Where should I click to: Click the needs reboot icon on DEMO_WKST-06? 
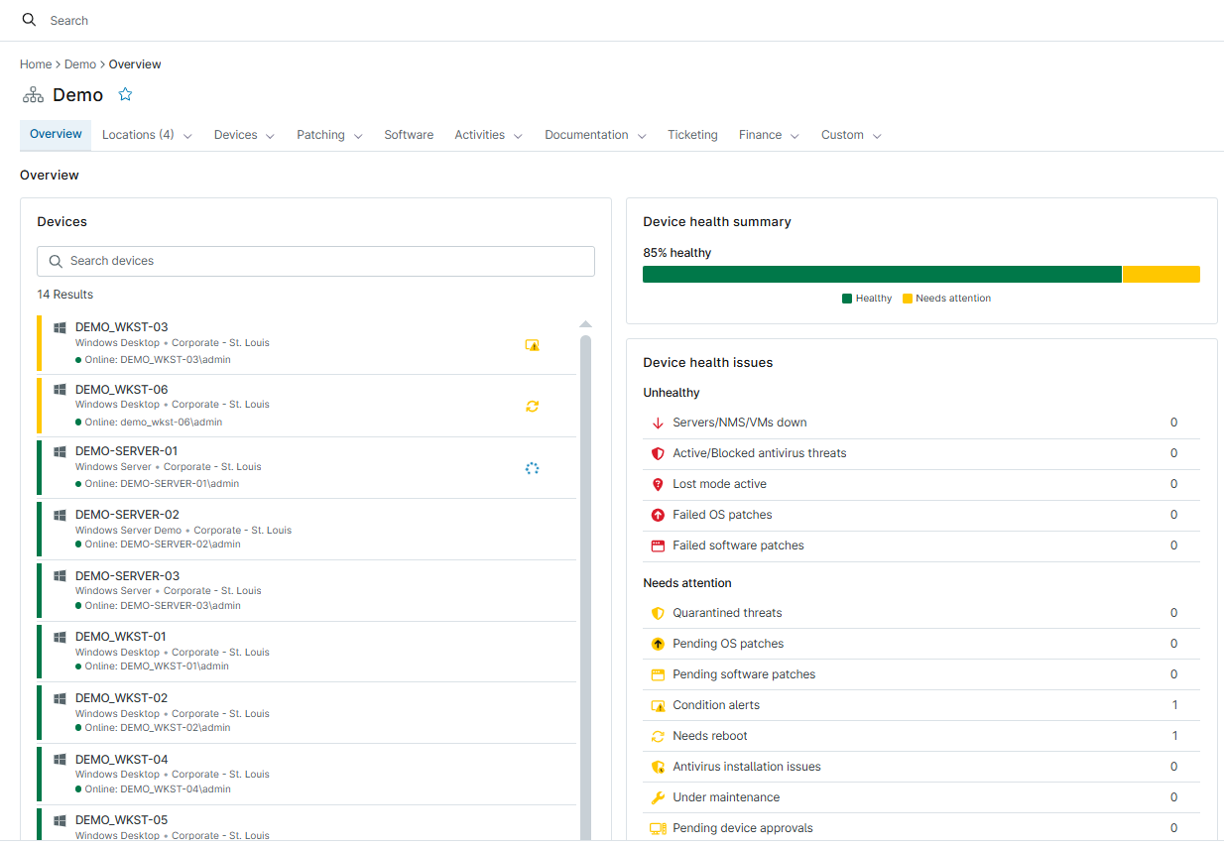532,406
